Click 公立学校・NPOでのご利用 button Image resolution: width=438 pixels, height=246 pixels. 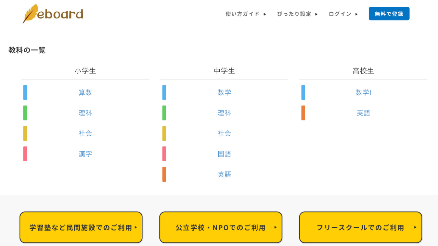point(221,228)
